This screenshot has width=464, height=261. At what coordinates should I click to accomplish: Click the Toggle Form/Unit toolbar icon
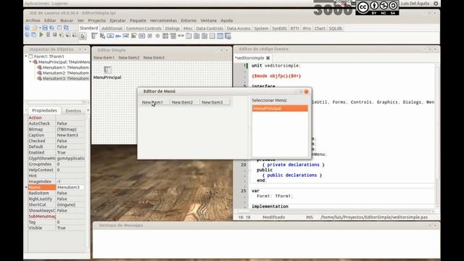66,28
